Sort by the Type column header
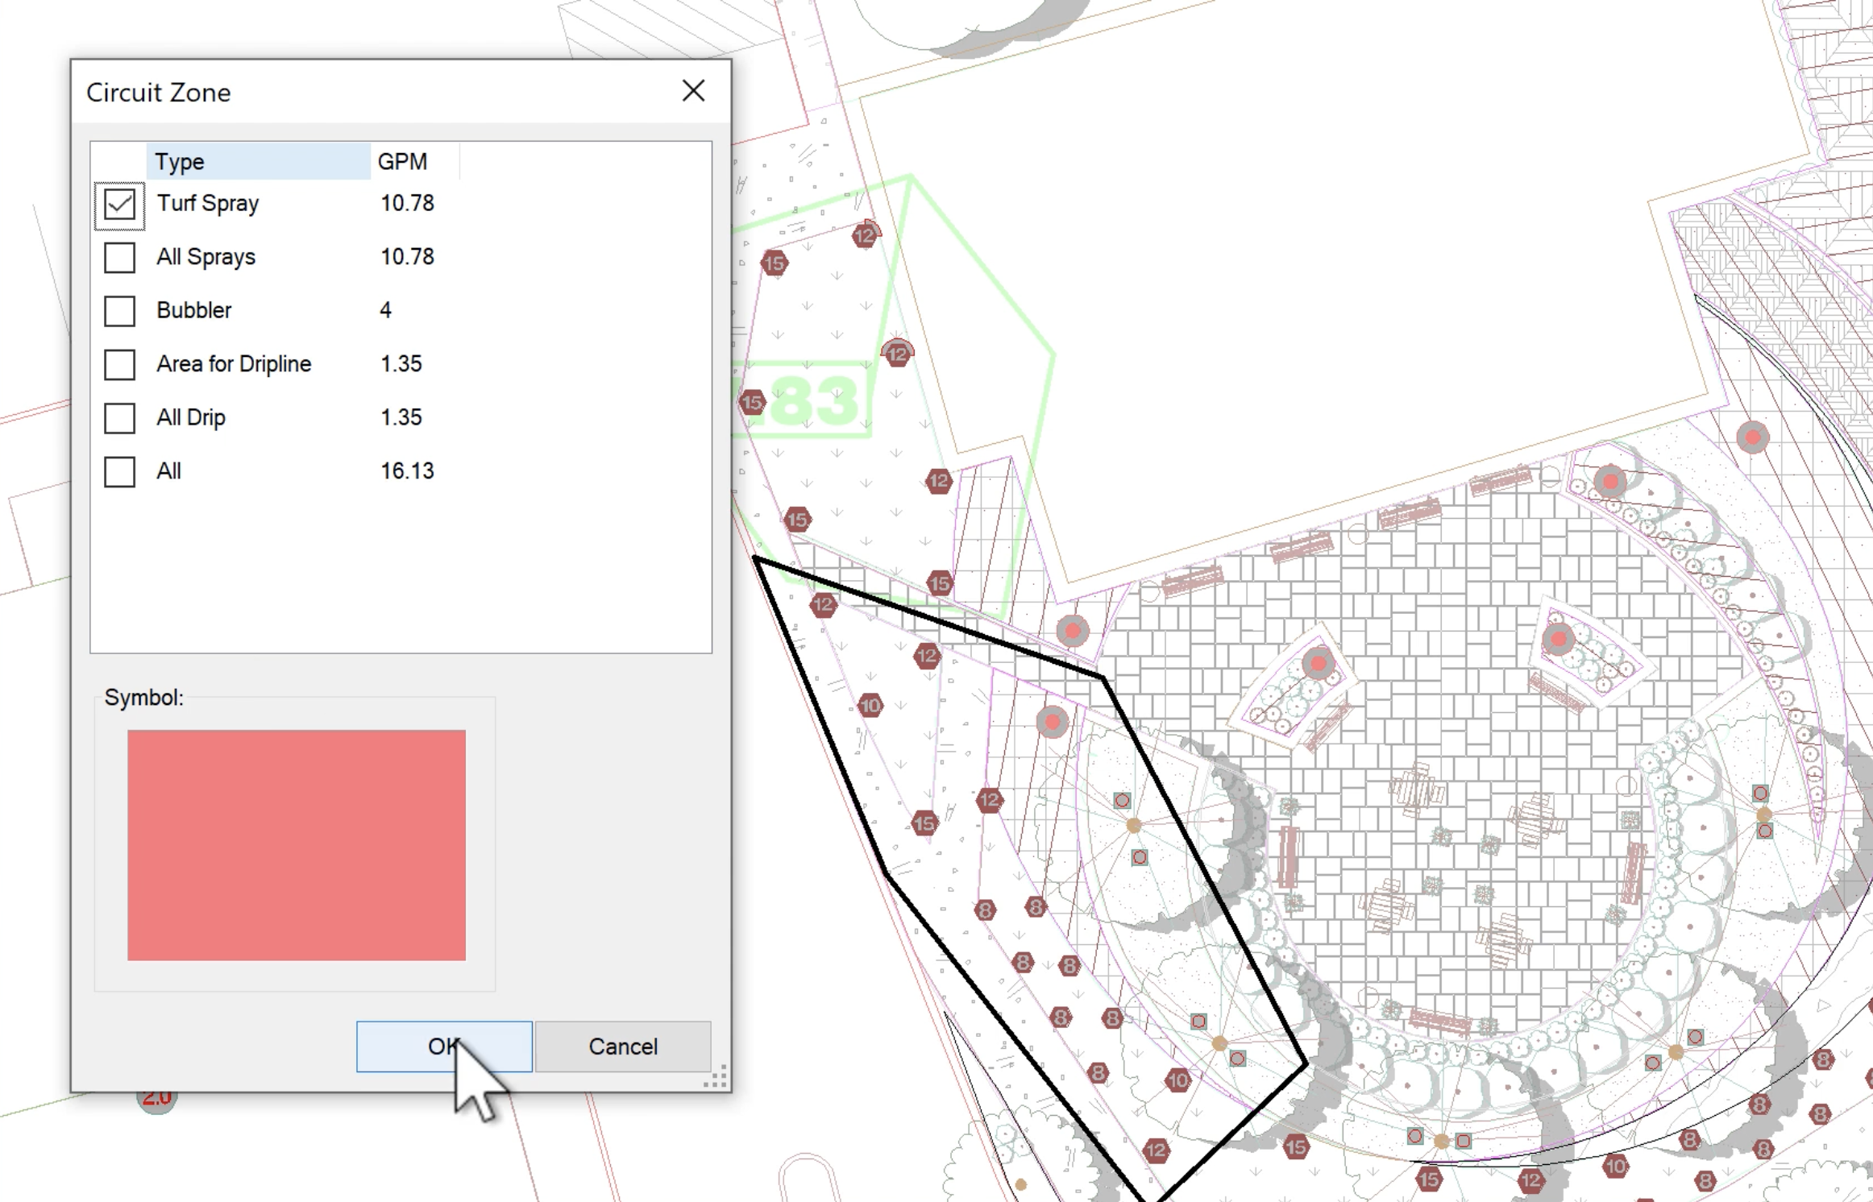1873x1202 pixels. pos(258,161)
